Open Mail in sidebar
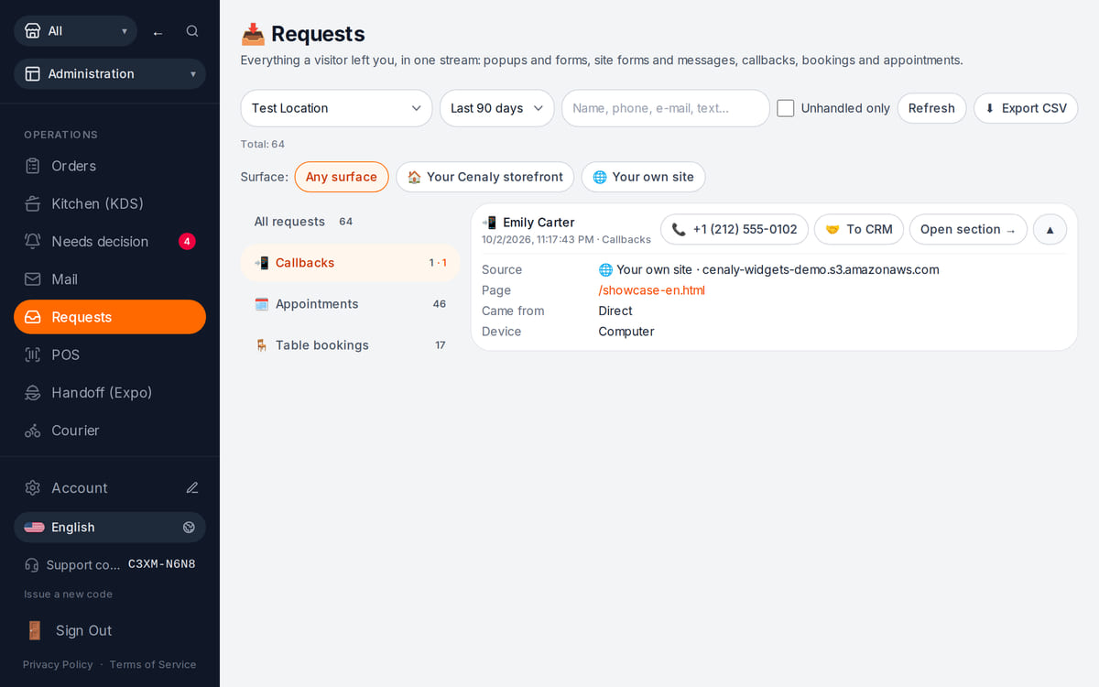The image size is (1099, 687). coord(110,279)
